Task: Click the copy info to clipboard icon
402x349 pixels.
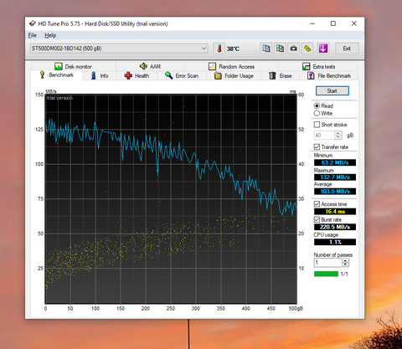Action: pyautogui.click(x=266, y=49)
